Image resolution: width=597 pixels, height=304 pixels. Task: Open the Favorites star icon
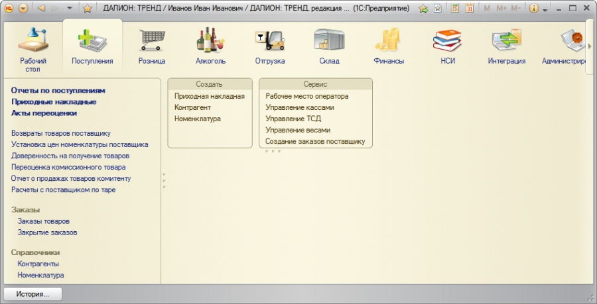coord(88,8)
